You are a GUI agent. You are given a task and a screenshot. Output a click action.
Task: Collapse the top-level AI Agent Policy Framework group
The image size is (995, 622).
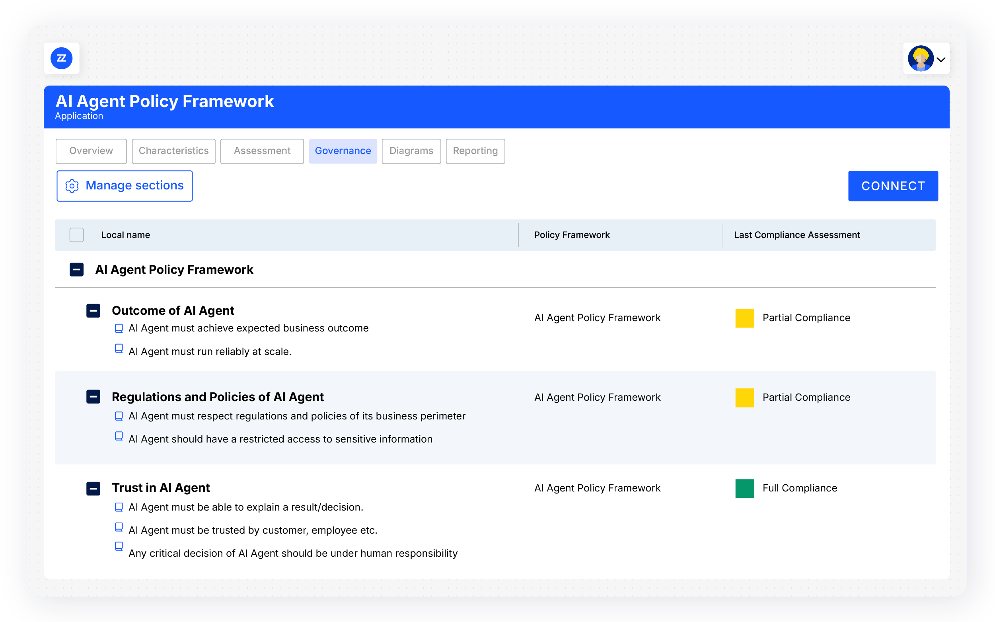(76, 269)
